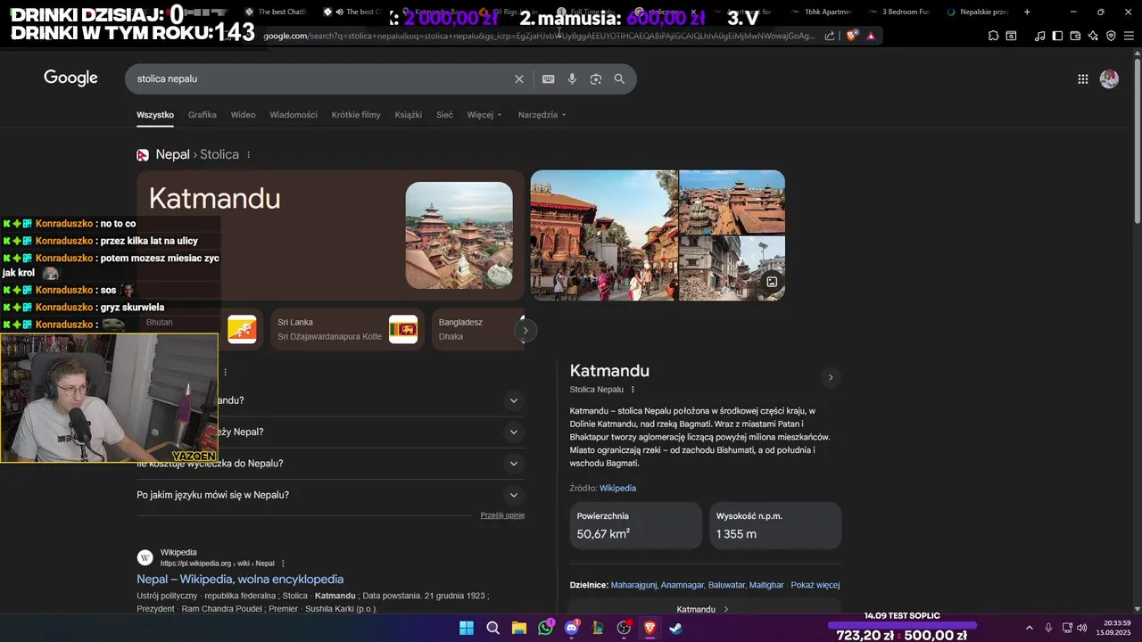Viewport: 1142px width, 642px height.
Task: Open the Wikipedia source link
Action: coord(617,489)
